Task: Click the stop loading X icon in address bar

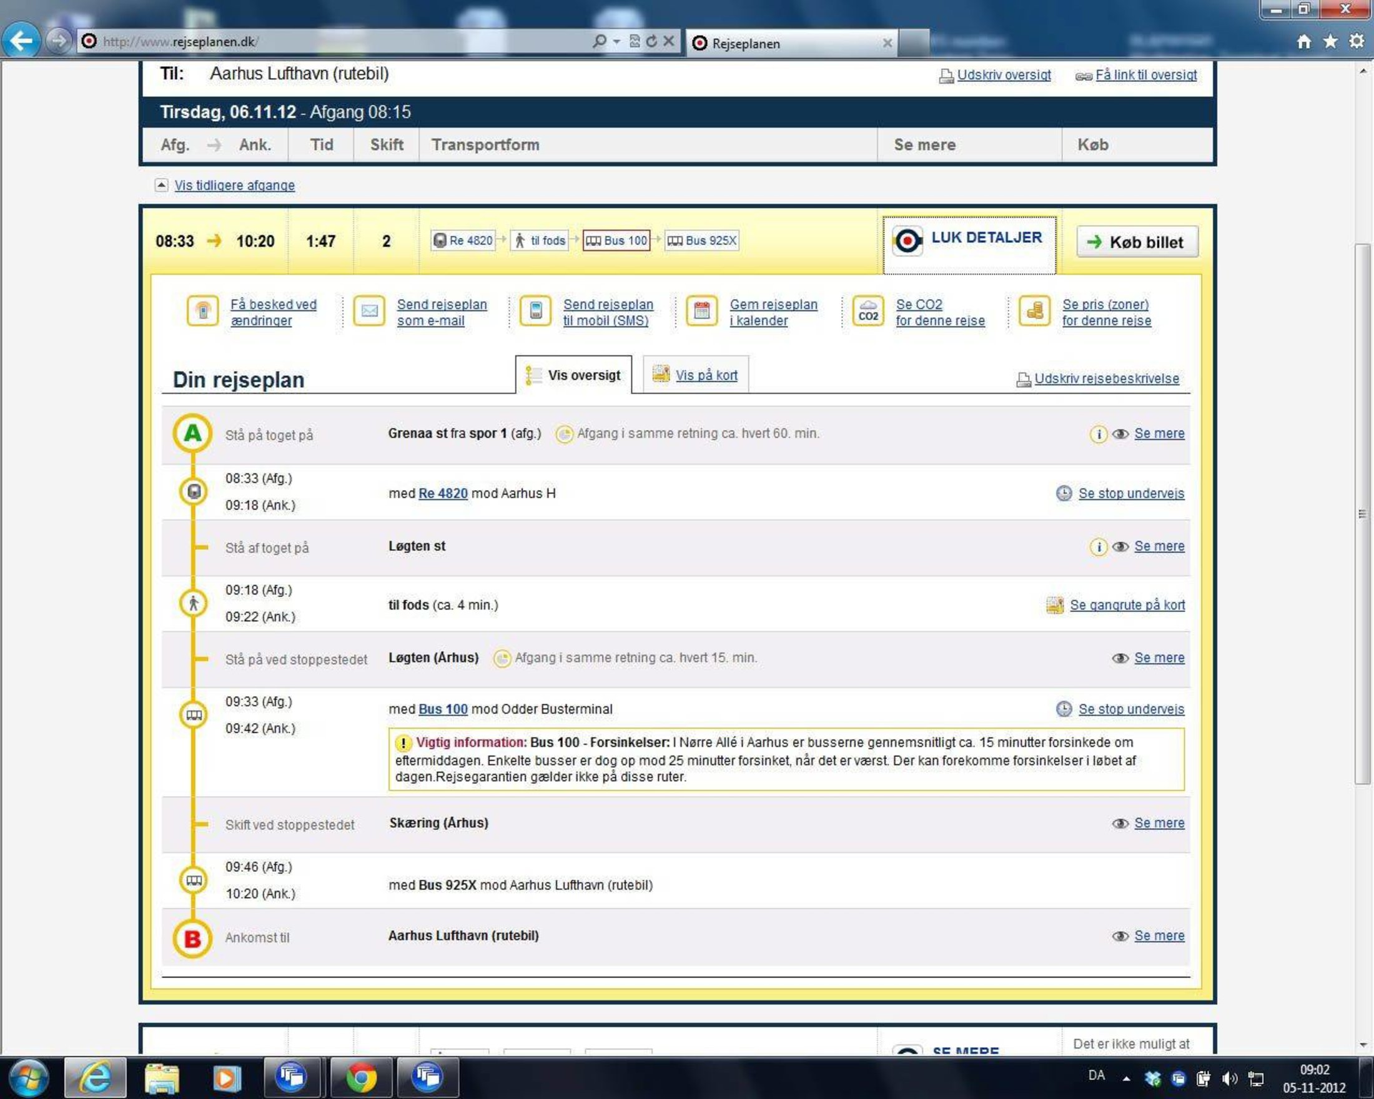Action: pos(668,41)
